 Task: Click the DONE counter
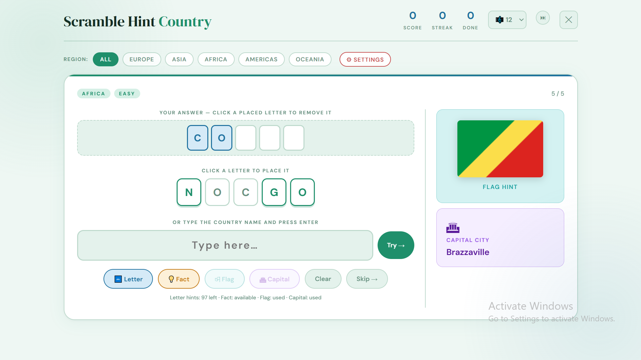[470, 20]
